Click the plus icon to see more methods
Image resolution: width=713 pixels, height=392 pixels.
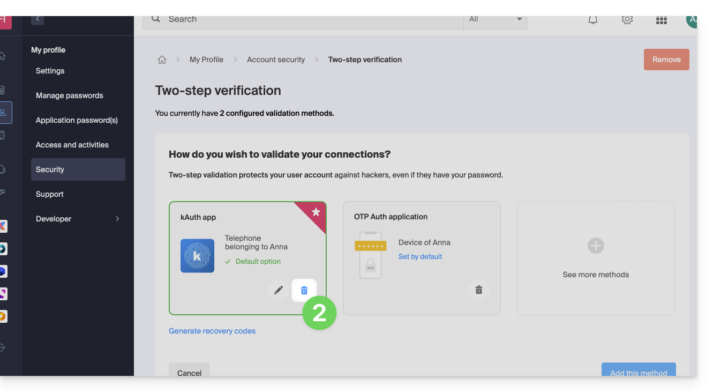coord(595,246)
